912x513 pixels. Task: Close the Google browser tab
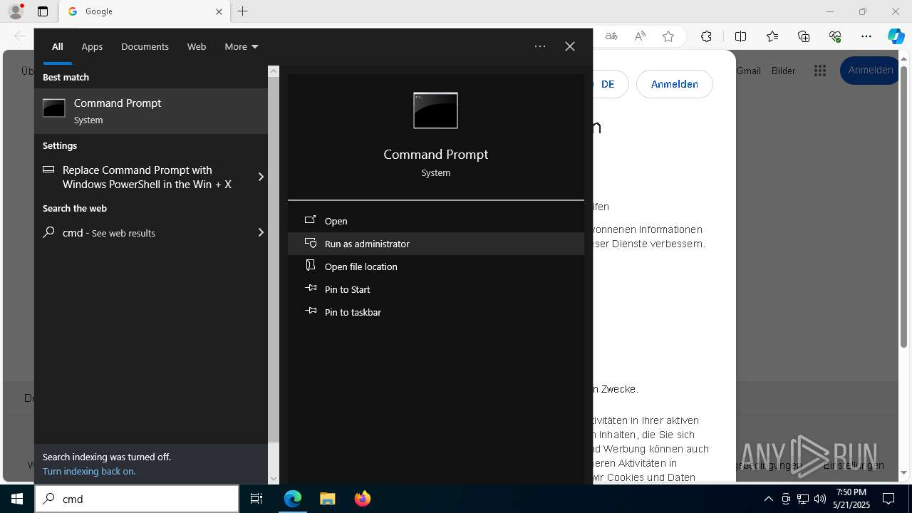[x=219, y=11]
